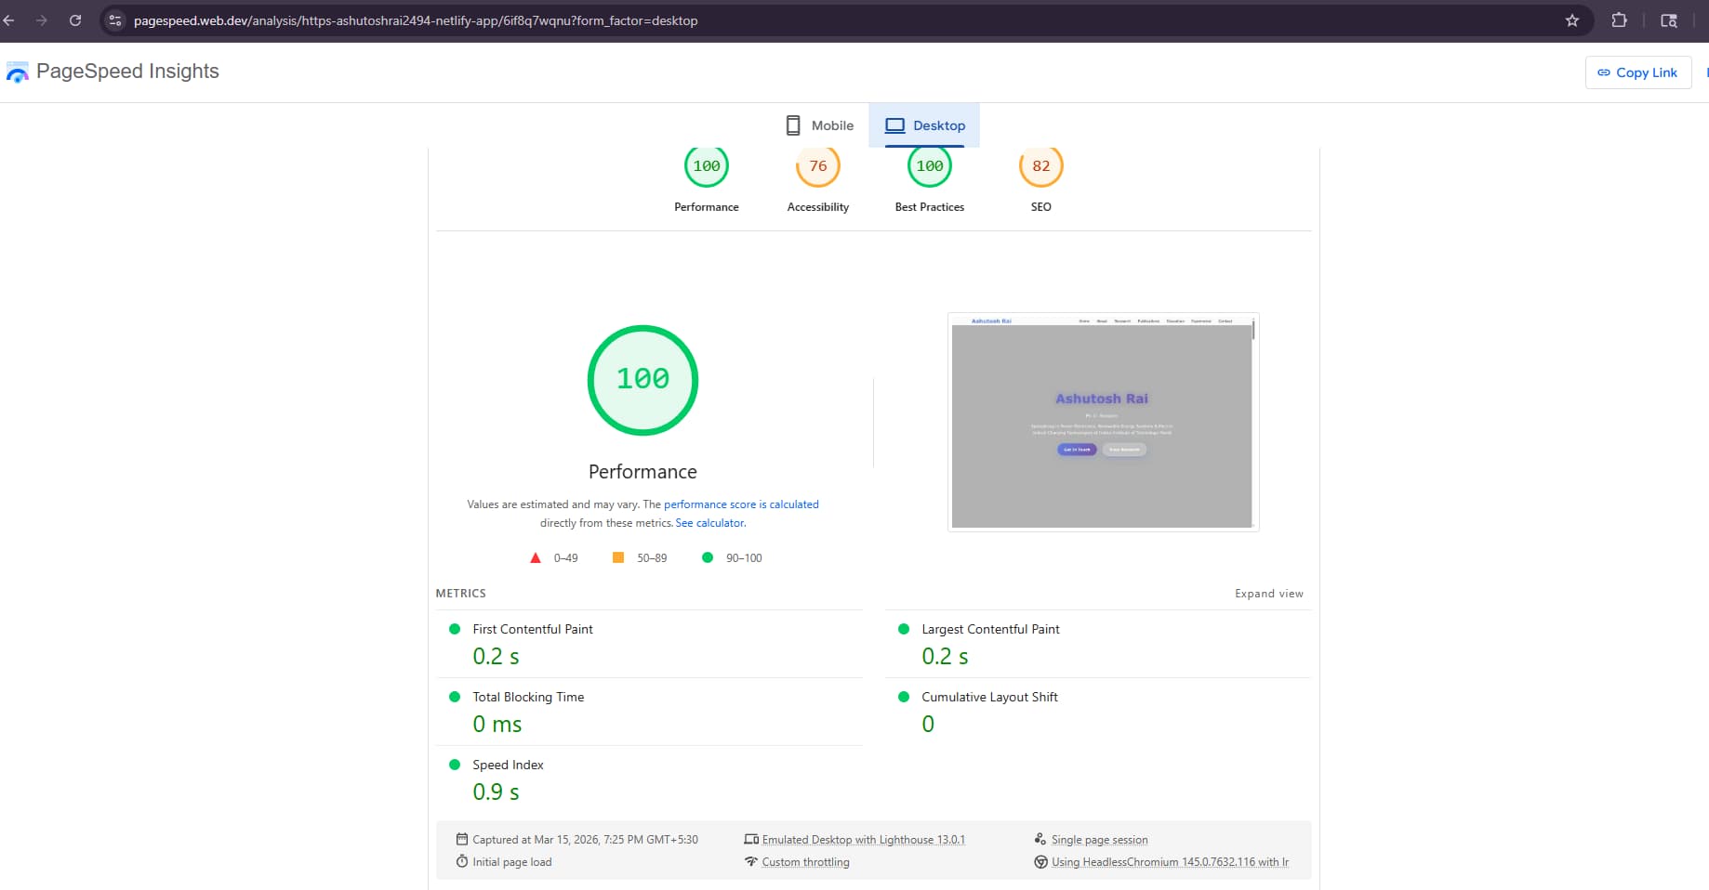Click the bookmark star in the address bar

coord(1570,20)
